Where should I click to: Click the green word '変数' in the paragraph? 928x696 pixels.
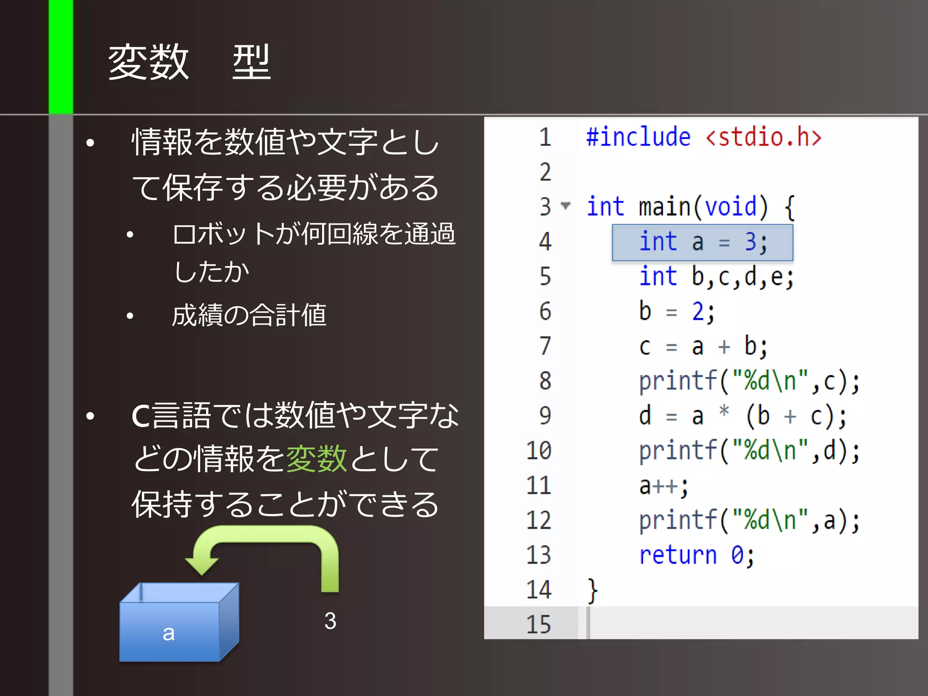click(x=317, y=459)
